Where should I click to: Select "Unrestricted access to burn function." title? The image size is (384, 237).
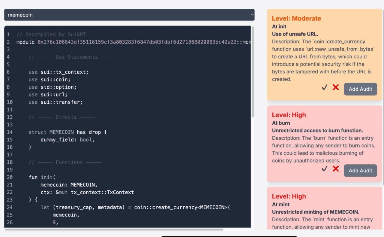click(x=317, y=130)
